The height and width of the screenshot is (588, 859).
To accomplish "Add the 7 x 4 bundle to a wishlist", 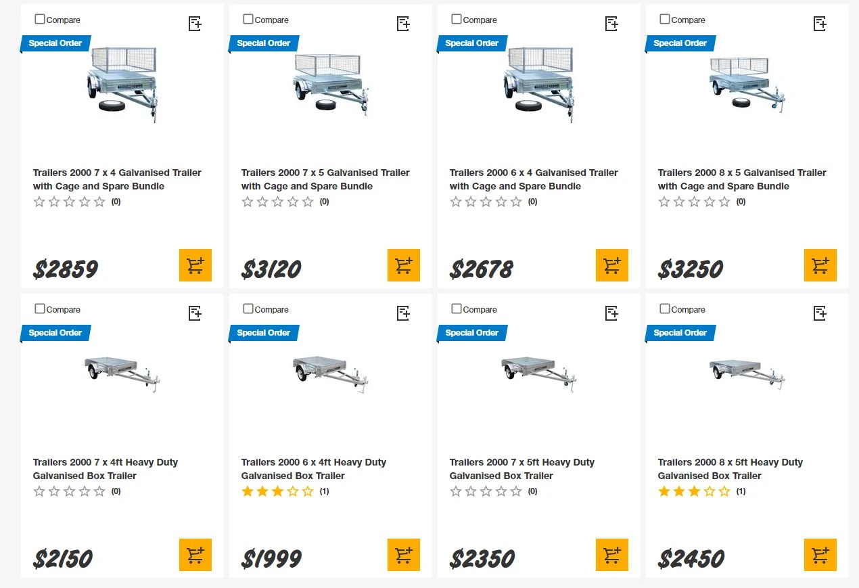I will pos(194,23).
